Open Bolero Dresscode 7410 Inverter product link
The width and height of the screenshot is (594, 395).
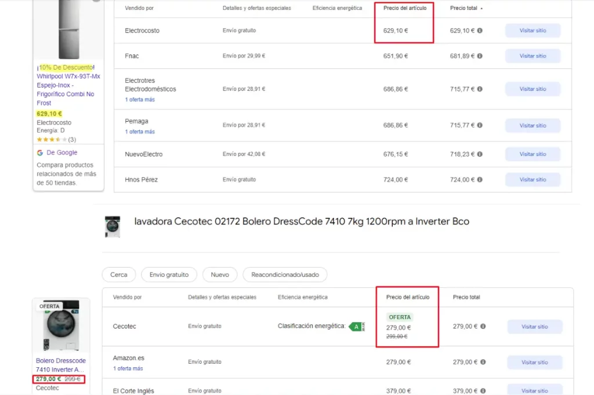(60, 365)
